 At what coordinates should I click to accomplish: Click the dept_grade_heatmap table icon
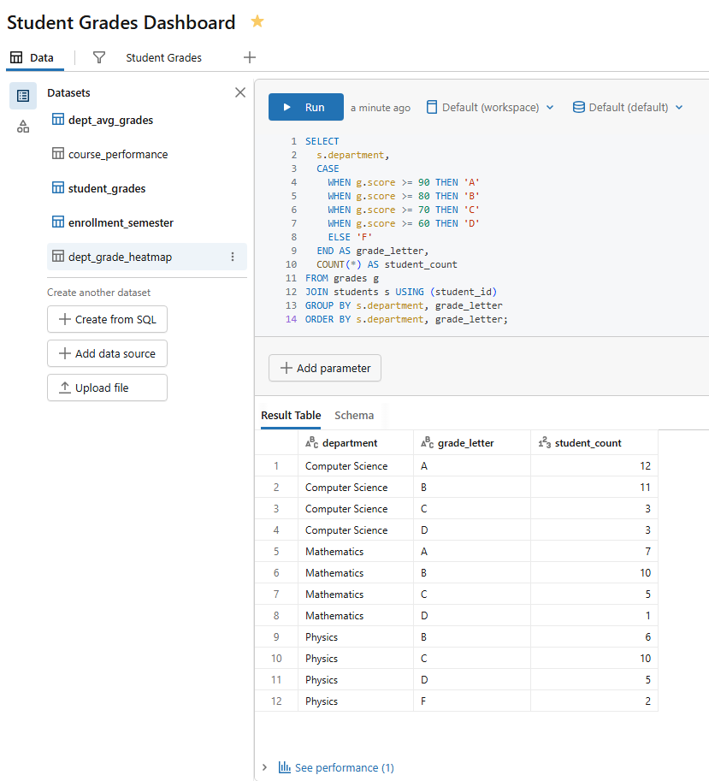pyautogui.click(x=58, y=257)
